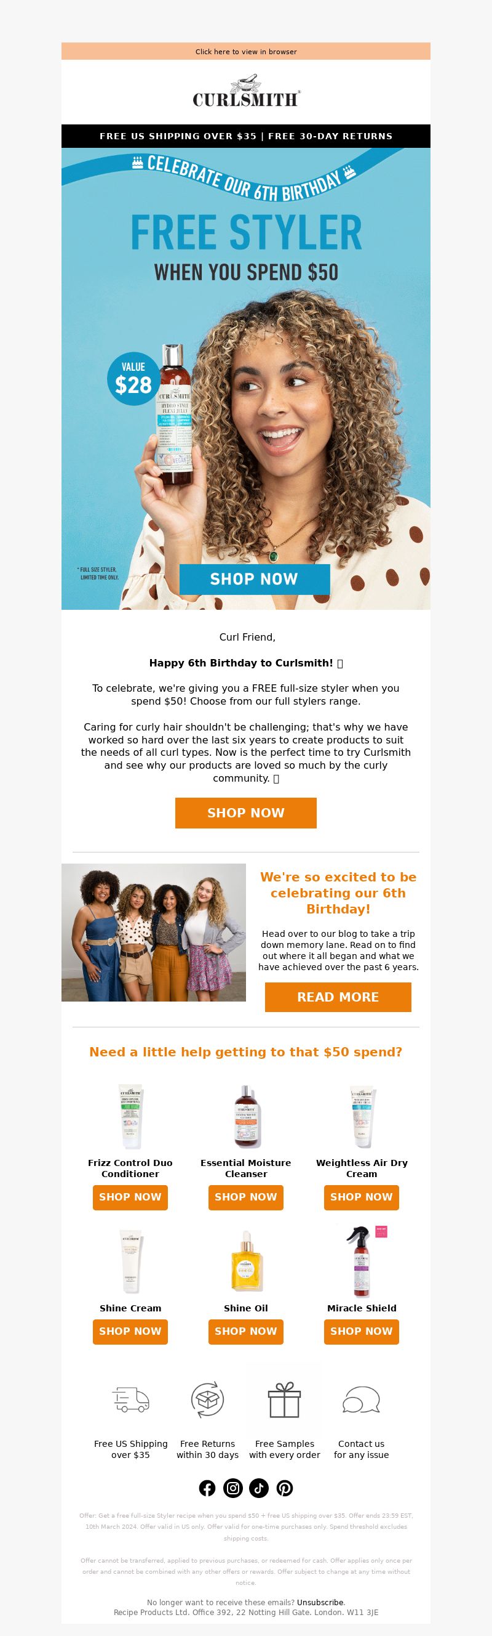Screen dimensions: 492x1636
Task: Shop Now for Frizz Control Duo Conditioner
Action: 130,1197
